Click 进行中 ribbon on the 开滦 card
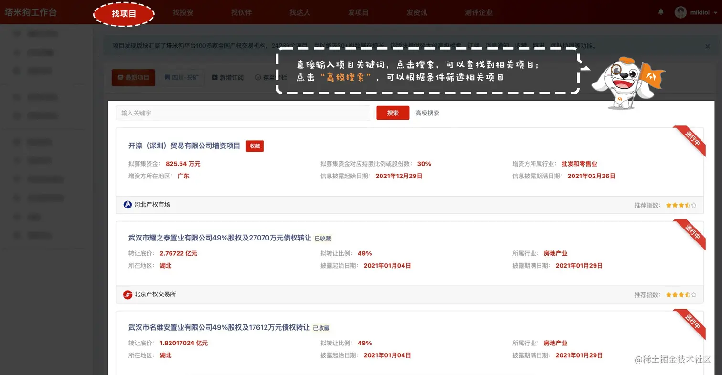Image resolution: width=722 pixels, height=375 pixels. tap(691, 140)
